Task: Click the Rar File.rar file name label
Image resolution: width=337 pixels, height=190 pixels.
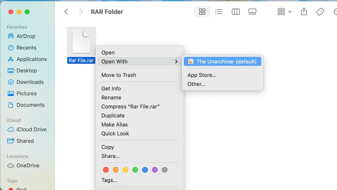Action: 81,61
